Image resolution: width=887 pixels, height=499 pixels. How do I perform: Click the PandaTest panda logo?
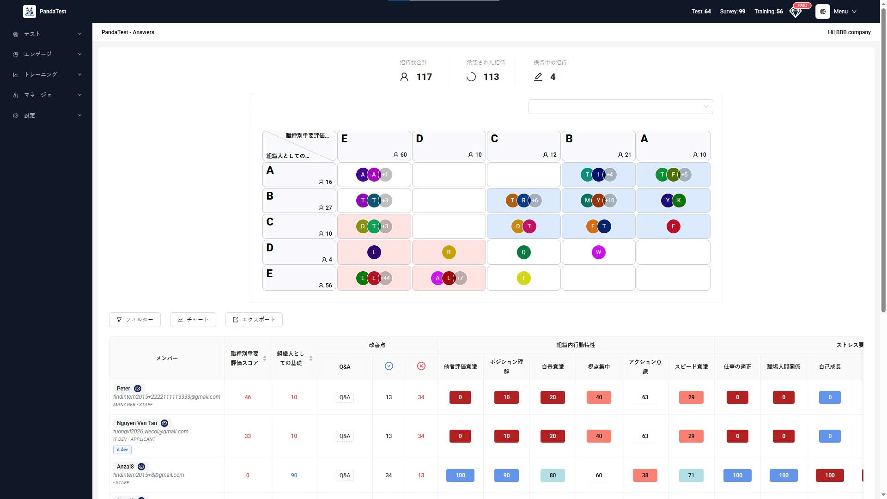(30, 11)
